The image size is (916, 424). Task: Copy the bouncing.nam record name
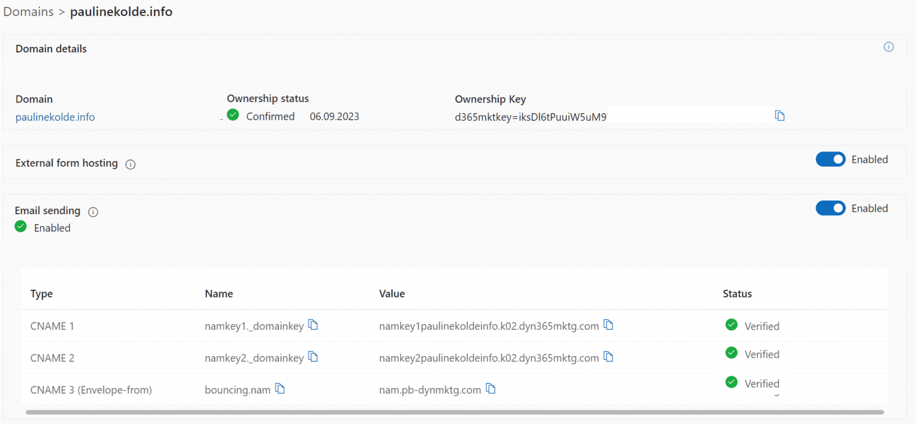[x=280, y=388]
